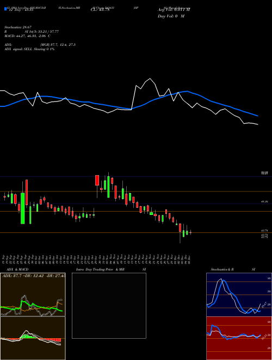Click the peak of the white price line

coord(150,79)
